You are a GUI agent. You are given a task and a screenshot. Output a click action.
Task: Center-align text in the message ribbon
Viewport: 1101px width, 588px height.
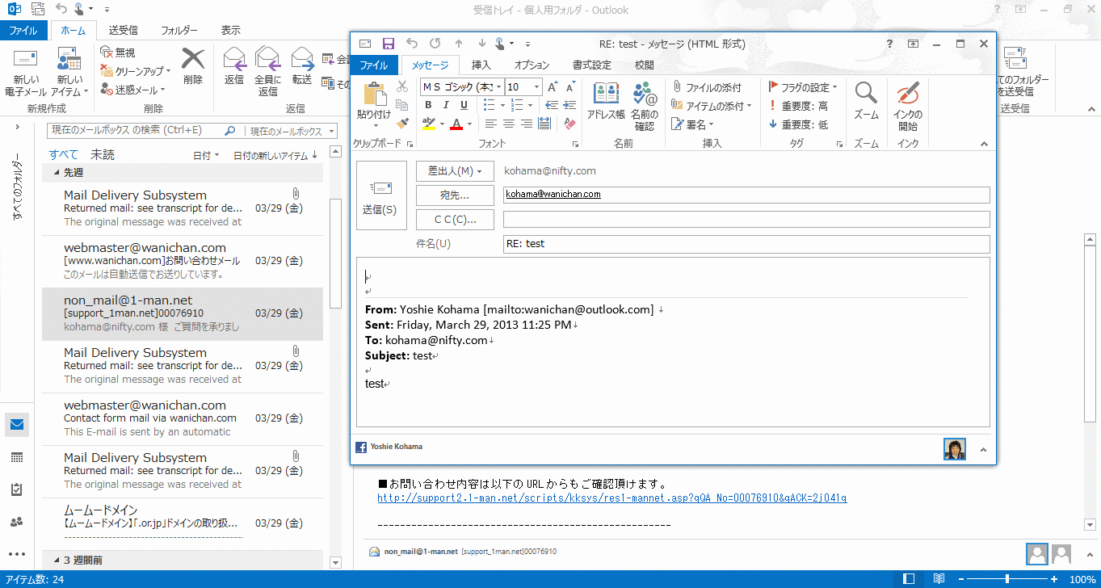pyautogui.click(x=509, y=124)
